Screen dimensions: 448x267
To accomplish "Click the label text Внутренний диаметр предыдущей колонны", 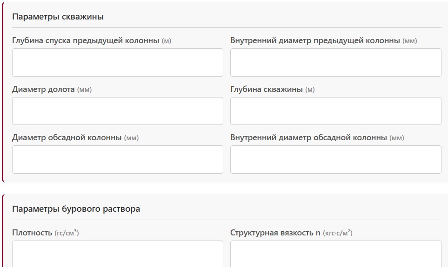I will pyautogui.click(x=315, y=40).
